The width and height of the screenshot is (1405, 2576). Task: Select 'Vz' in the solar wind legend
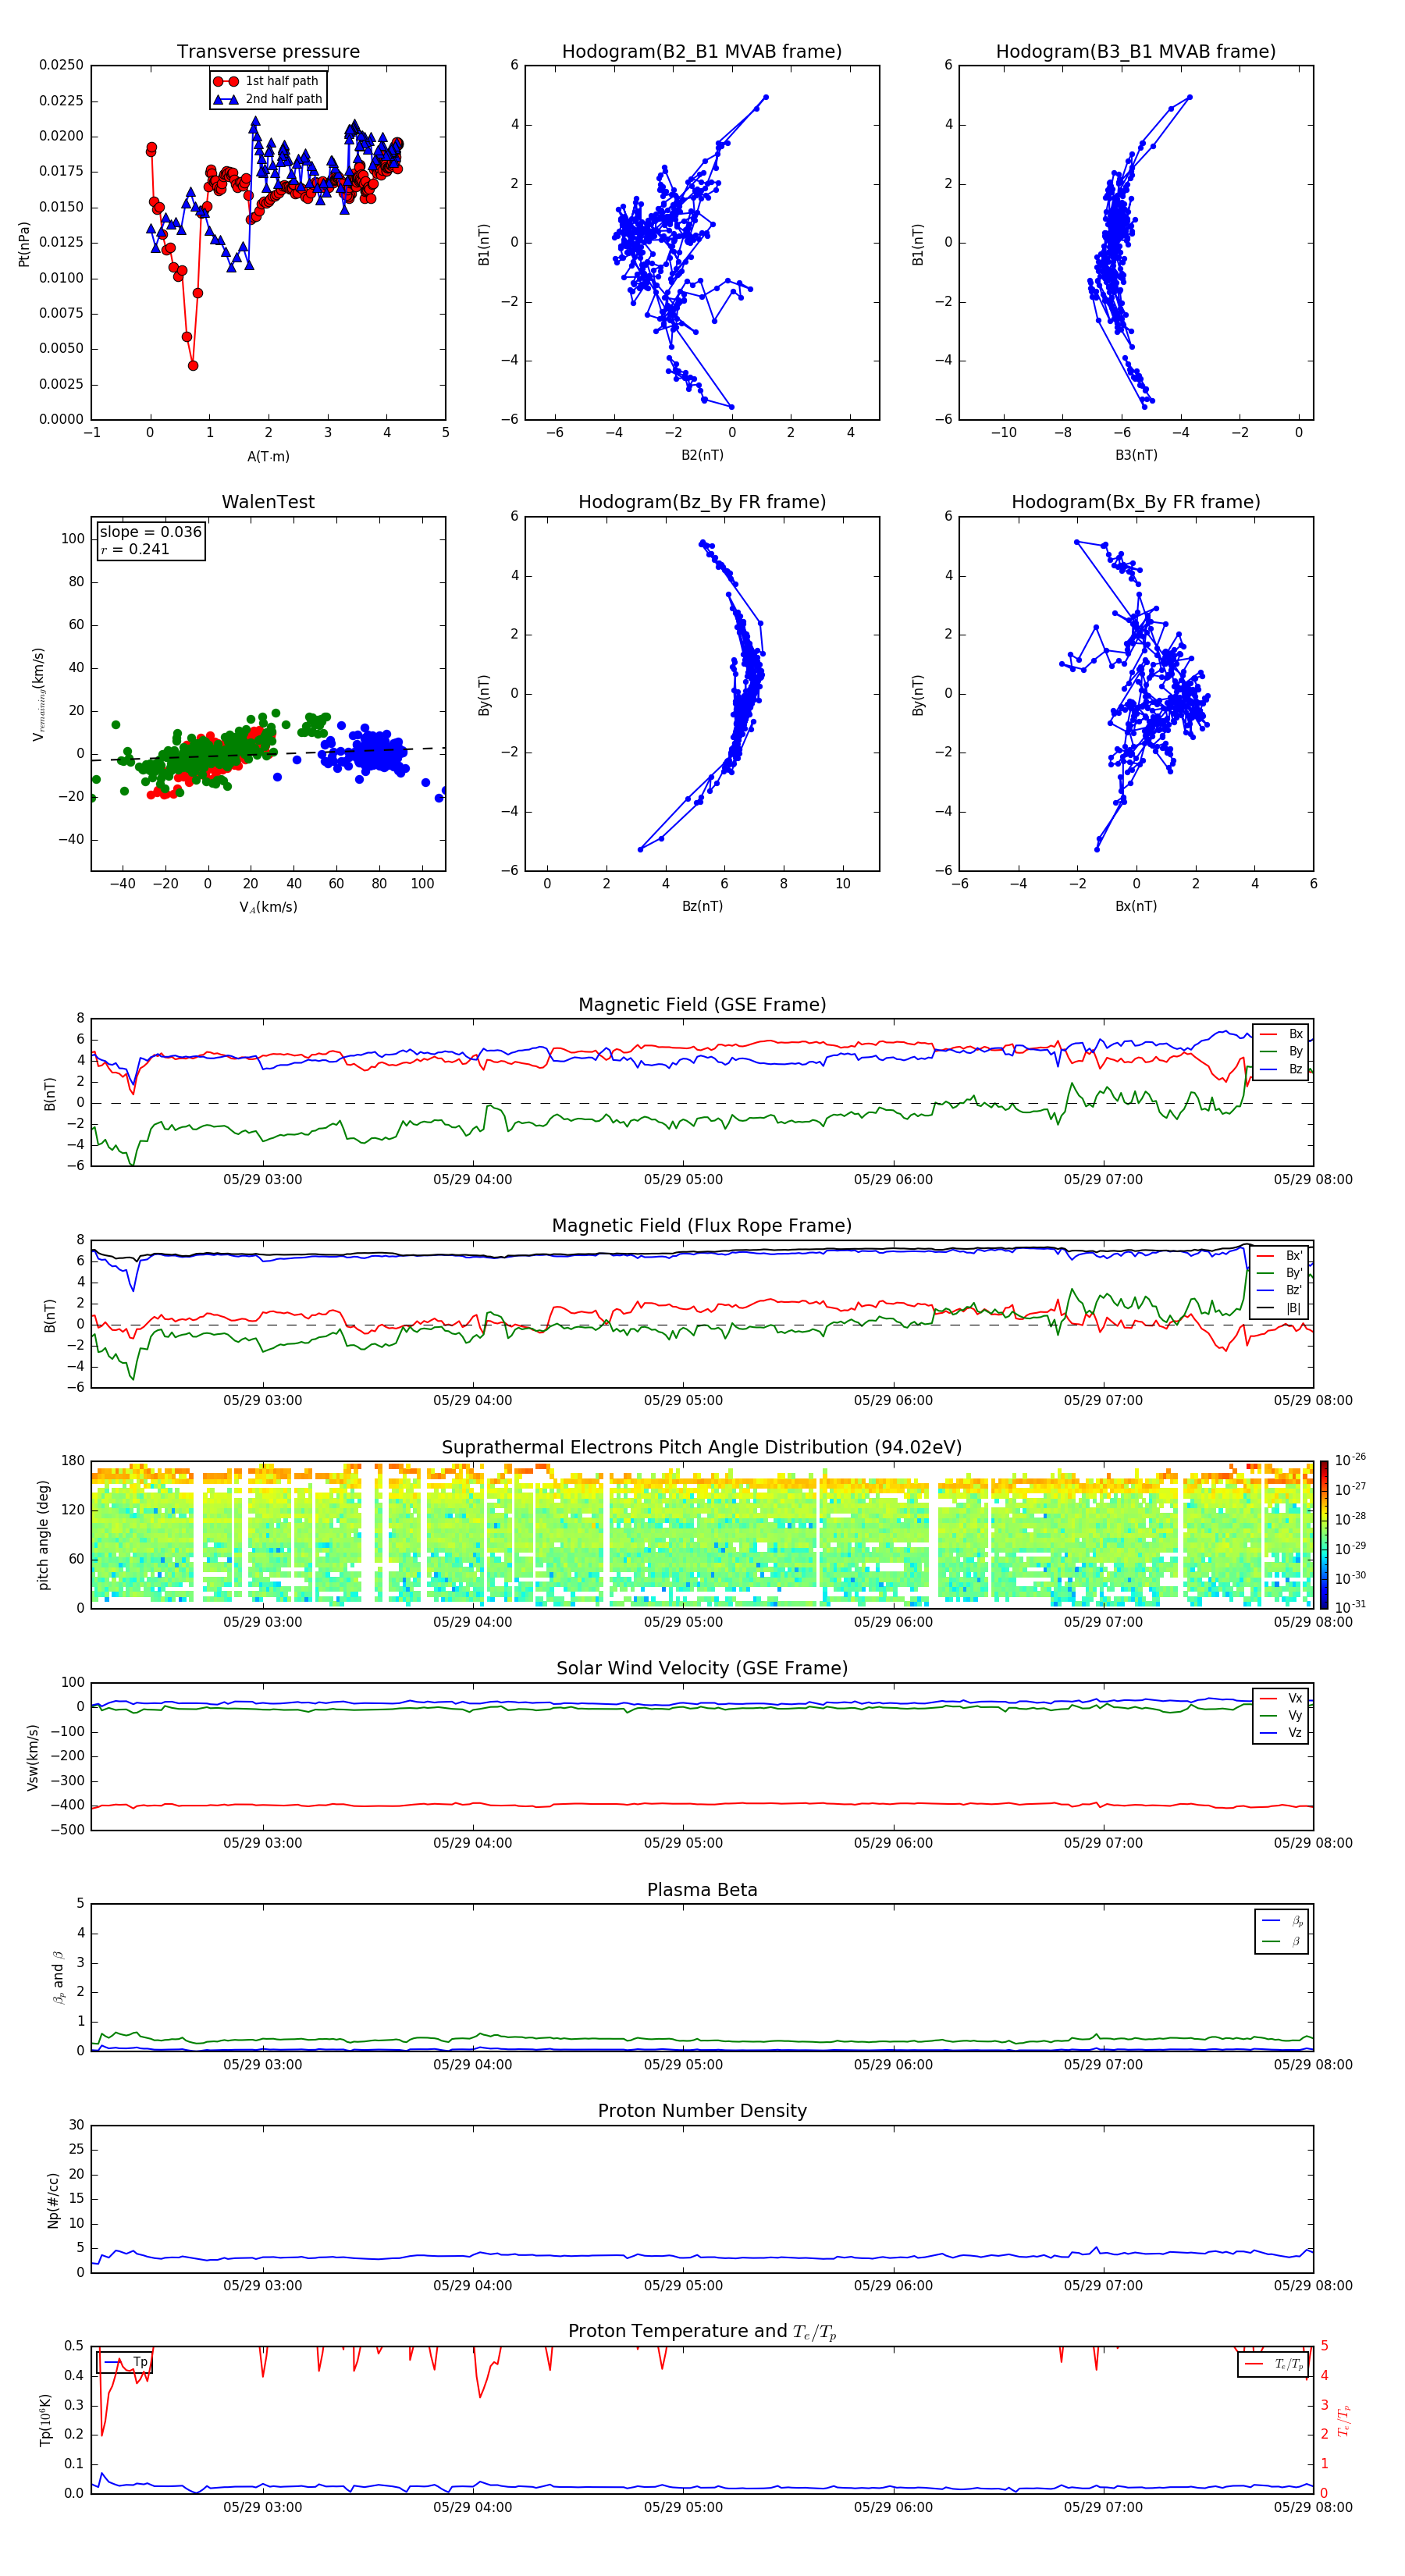point(1281,1733)
